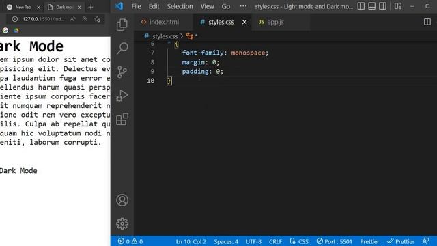Viewport: 437px width, 246px height.
Task: Click line number 10 in the gutter
Action: 150,81
